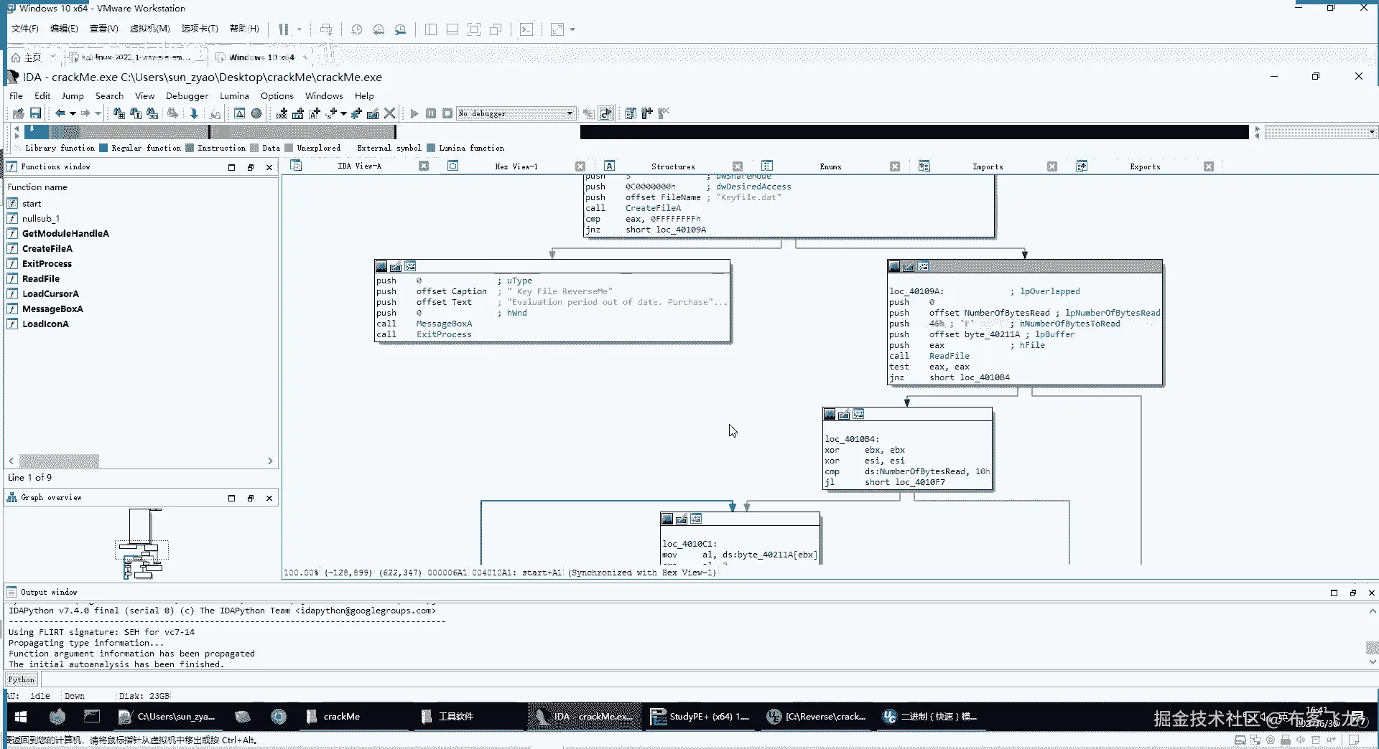Screen dimensions: 1379x749
Task: Terminate the debugger process with stop icon
Action: [447, 113]
